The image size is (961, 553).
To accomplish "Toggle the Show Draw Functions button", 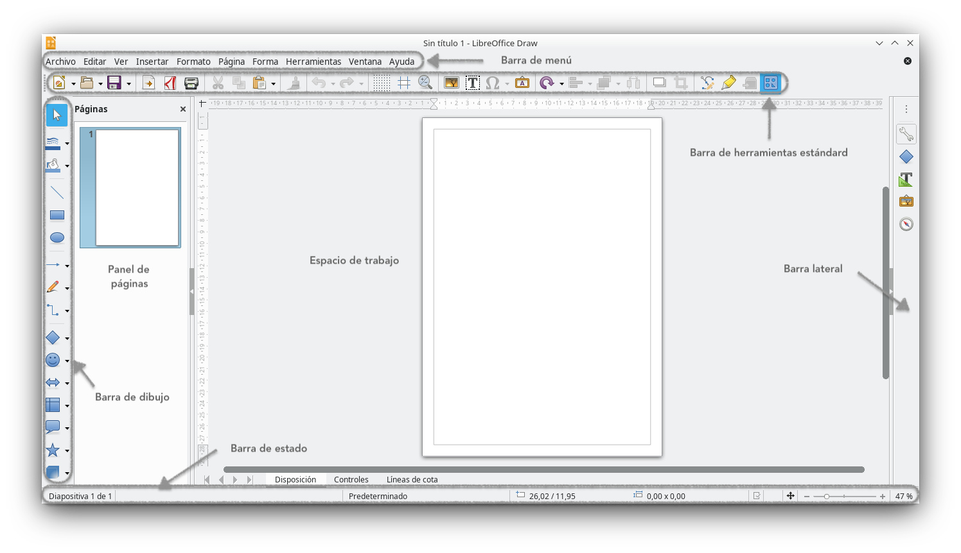I will 770,83.
